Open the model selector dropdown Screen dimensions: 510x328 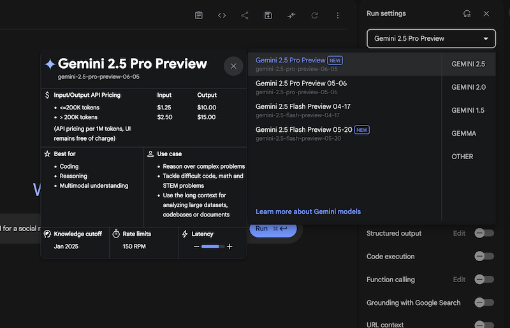(x=431, y=39)
